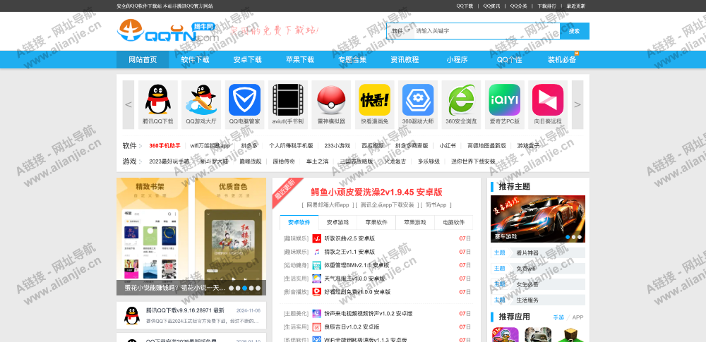Viewport: 706px width, 342px height.
Task: Open 小程序 in navigation bar
Action: [457, 59]
